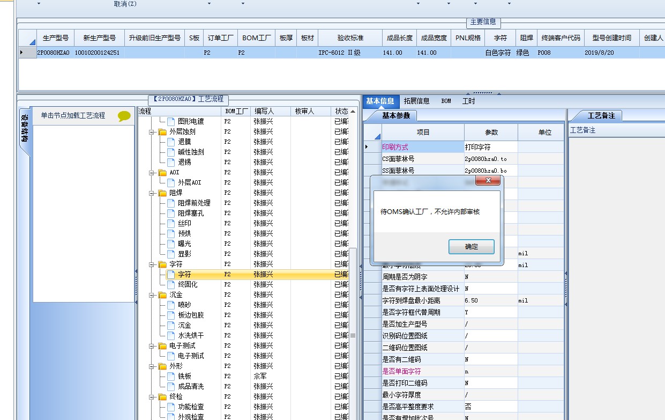This screenshot has width=665, height=420.
Task: Click the document icon beside 喷砂
Action: pos(171,305)
